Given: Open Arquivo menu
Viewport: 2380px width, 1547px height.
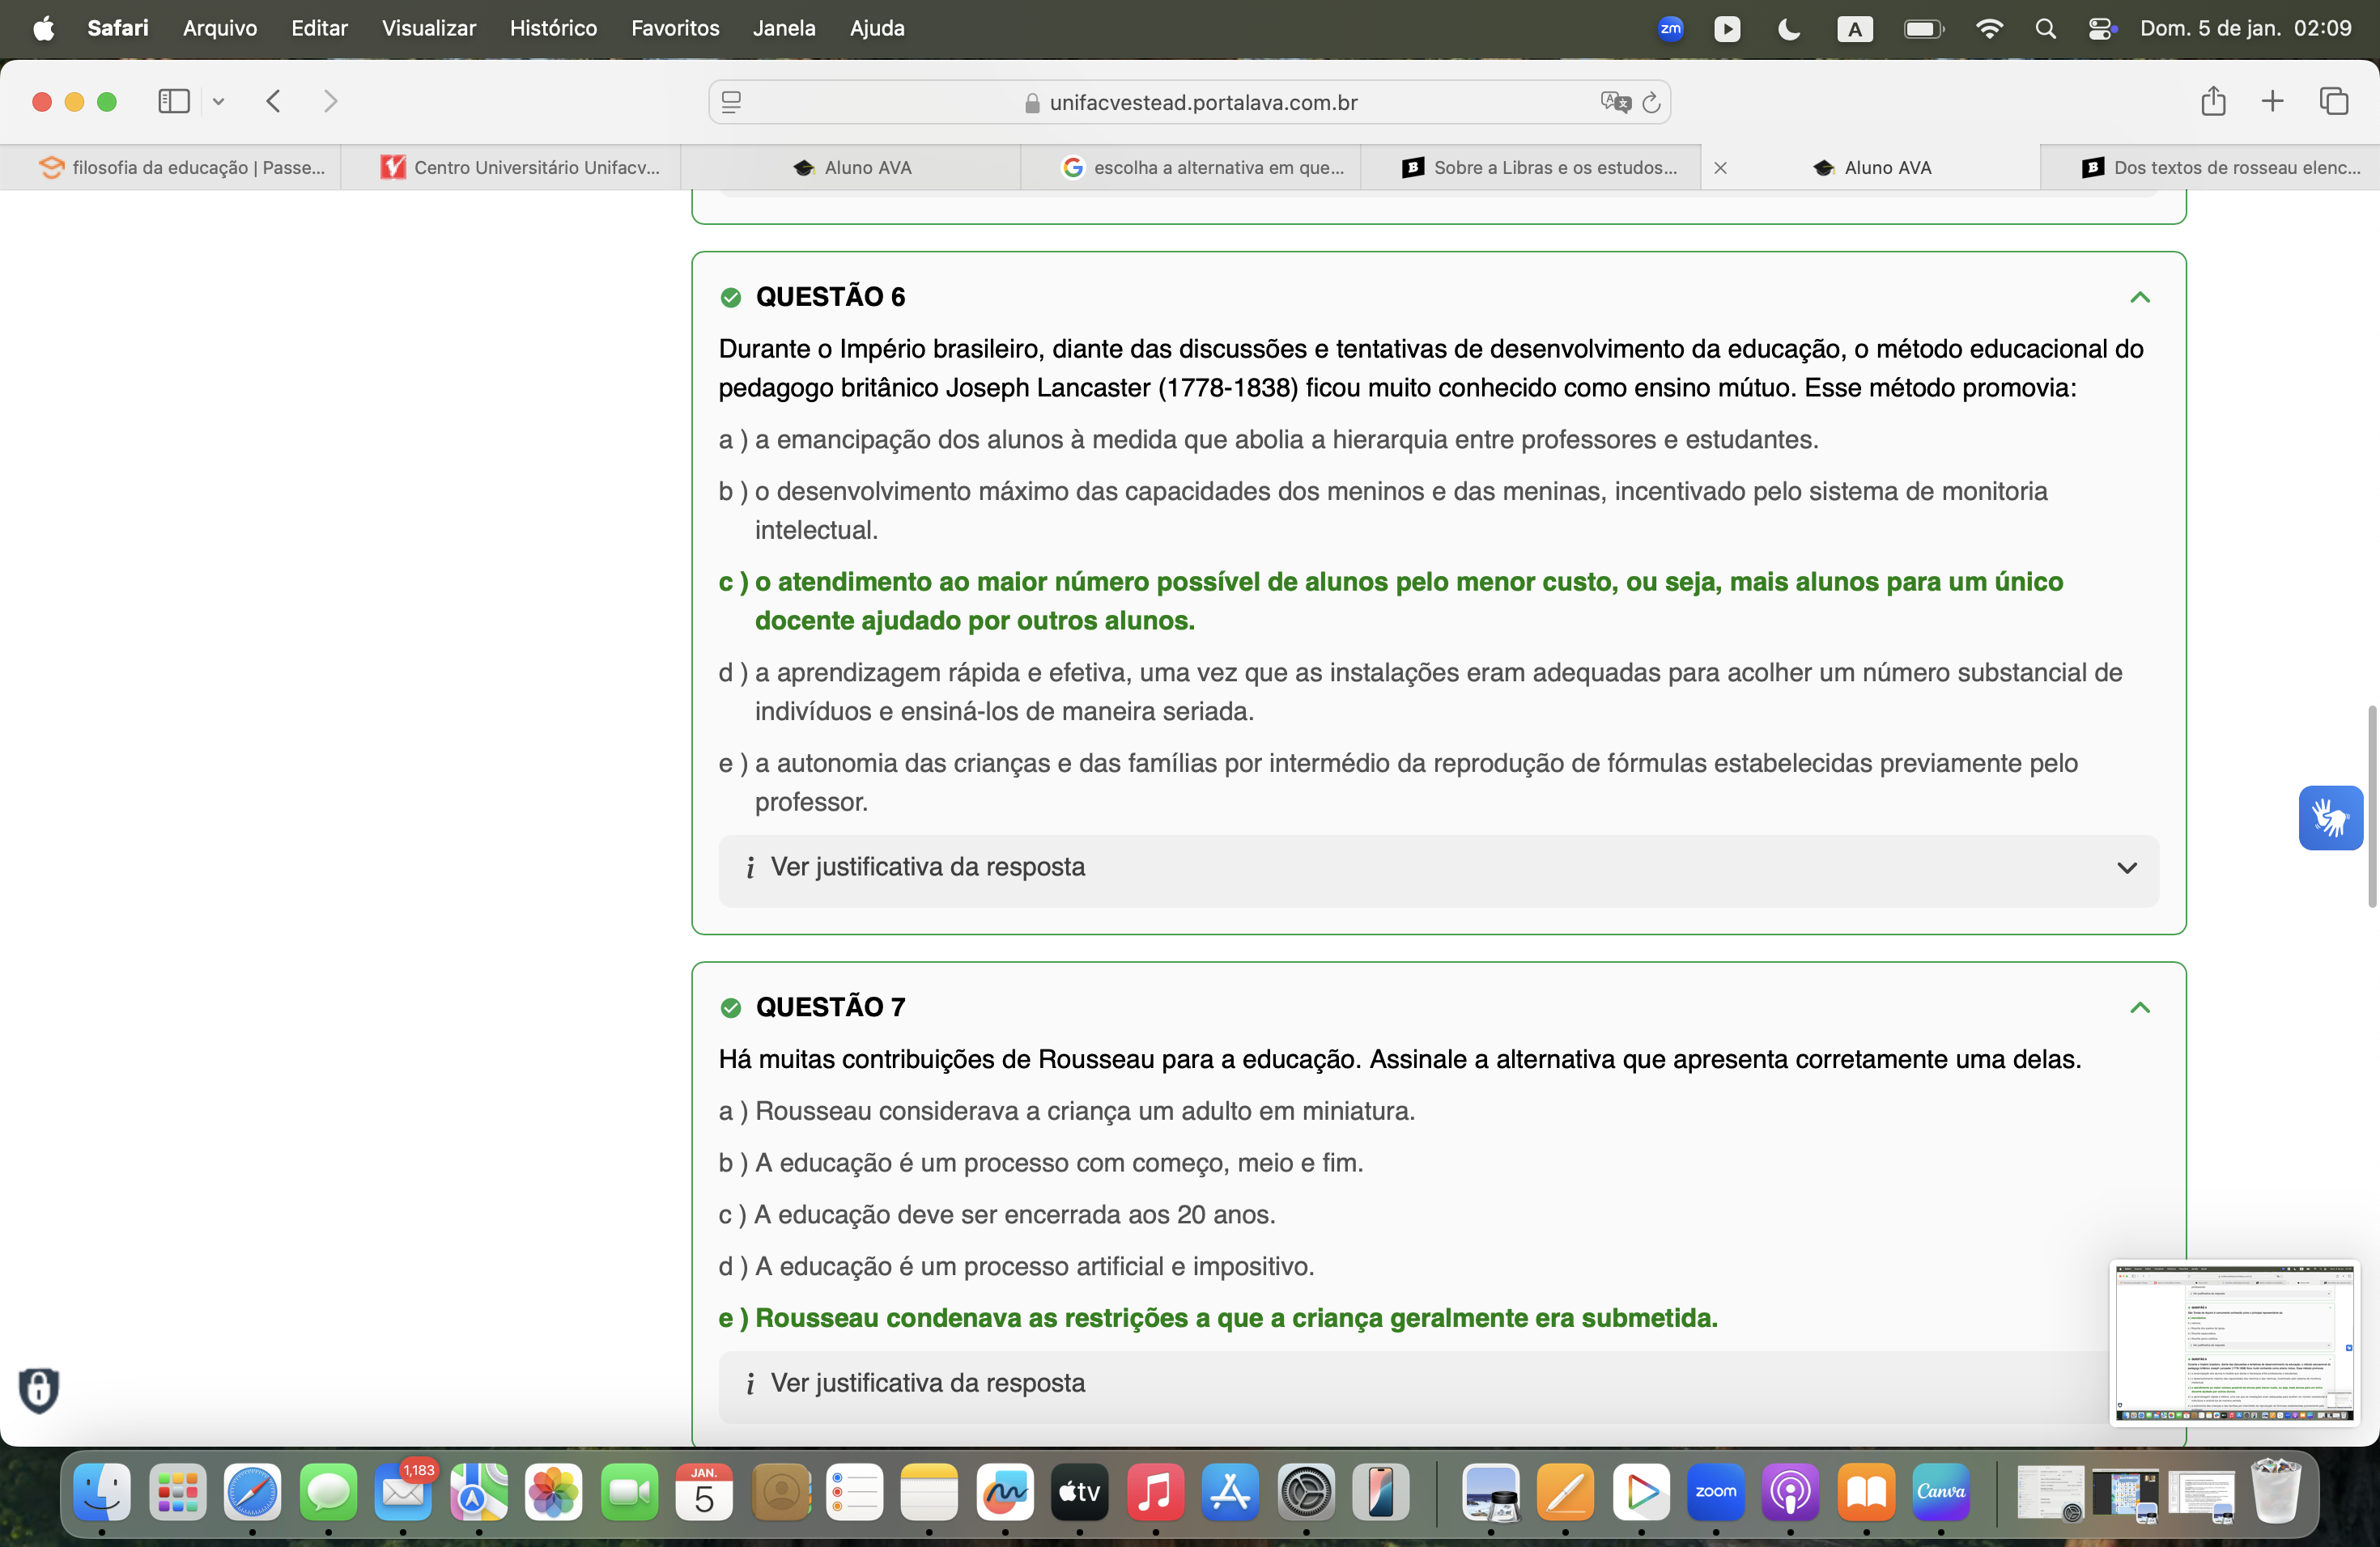Looking at the screenshot, I should click(220, 28).
